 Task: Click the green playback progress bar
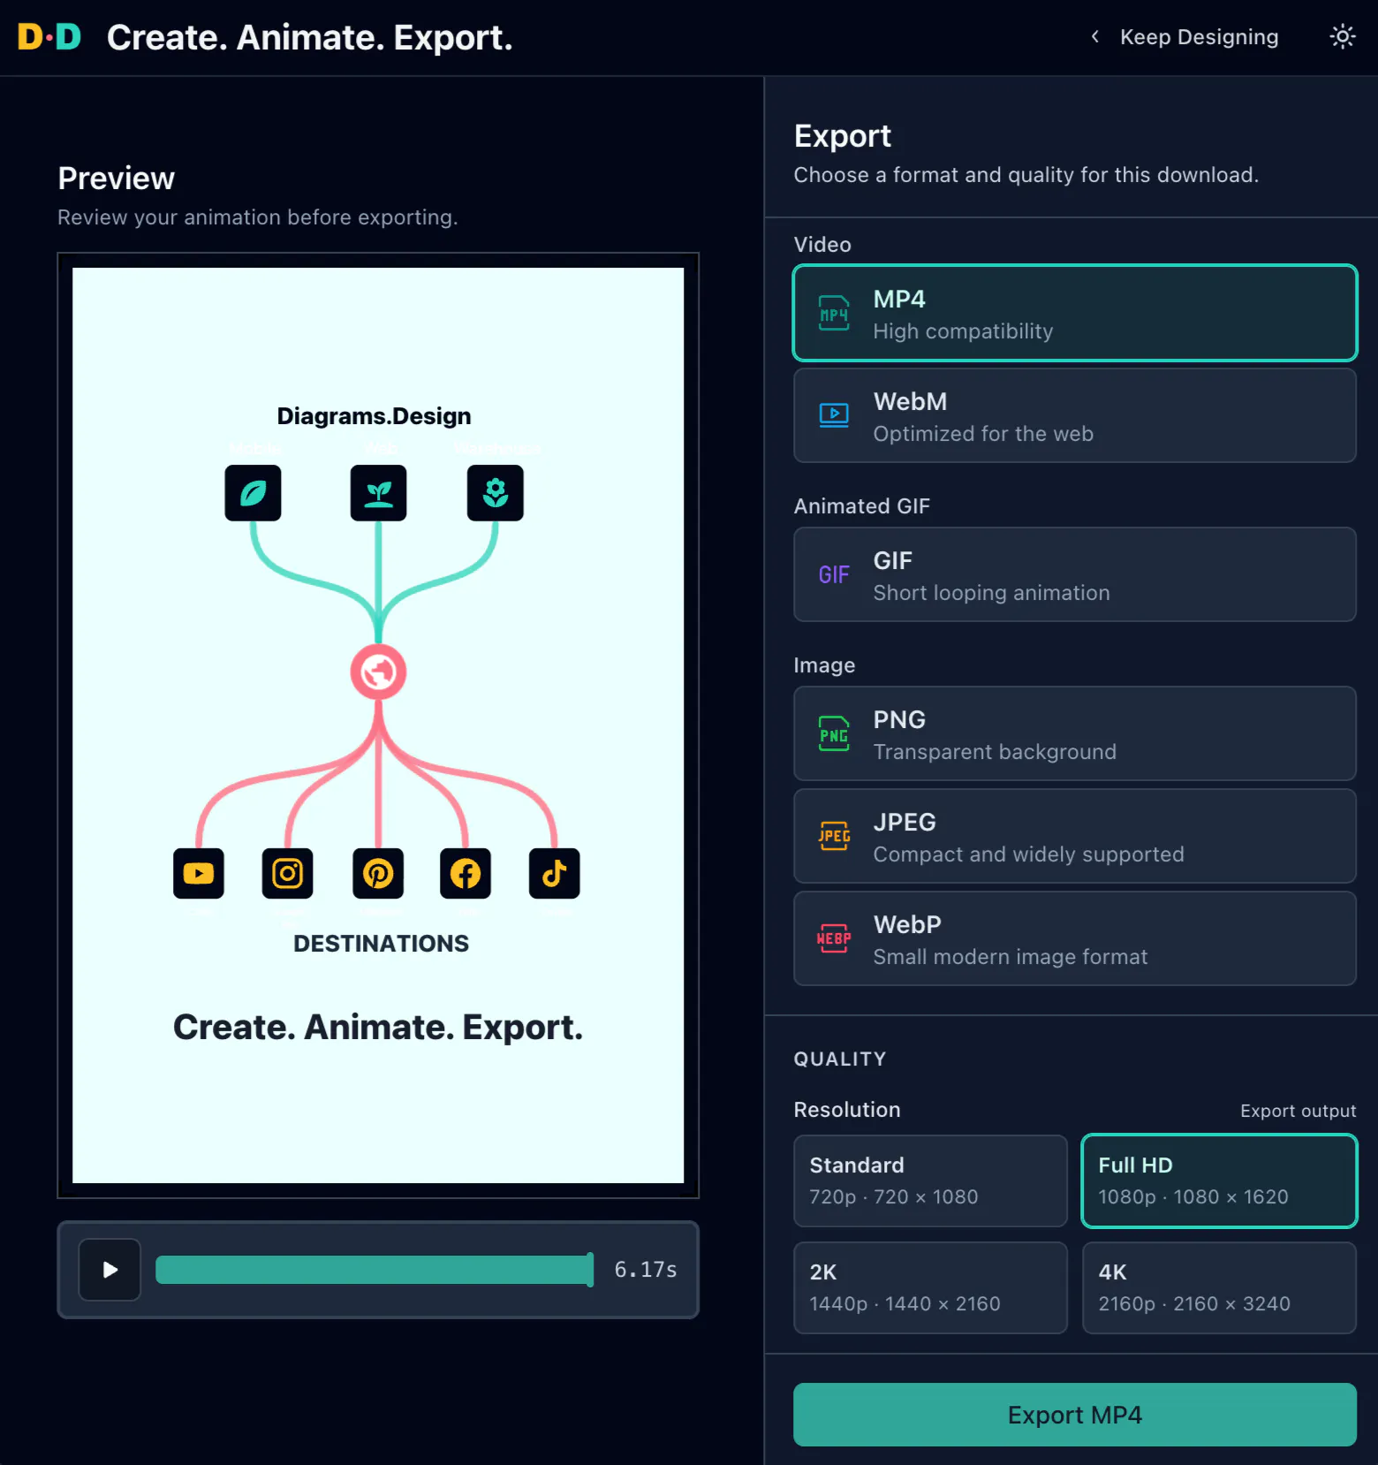[x=374, y=1270]
